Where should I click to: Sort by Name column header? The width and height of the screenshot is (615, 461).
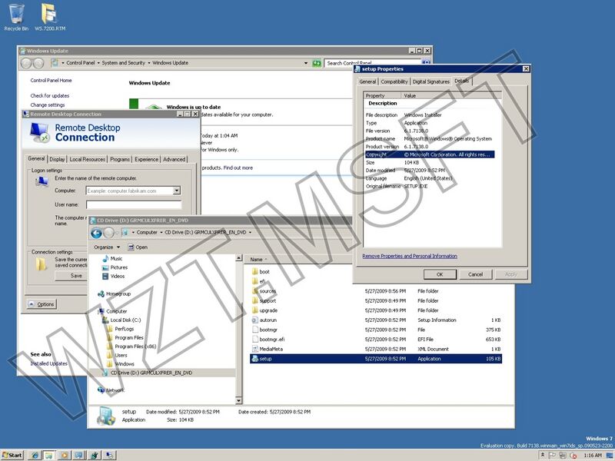(x=256, y=260)
